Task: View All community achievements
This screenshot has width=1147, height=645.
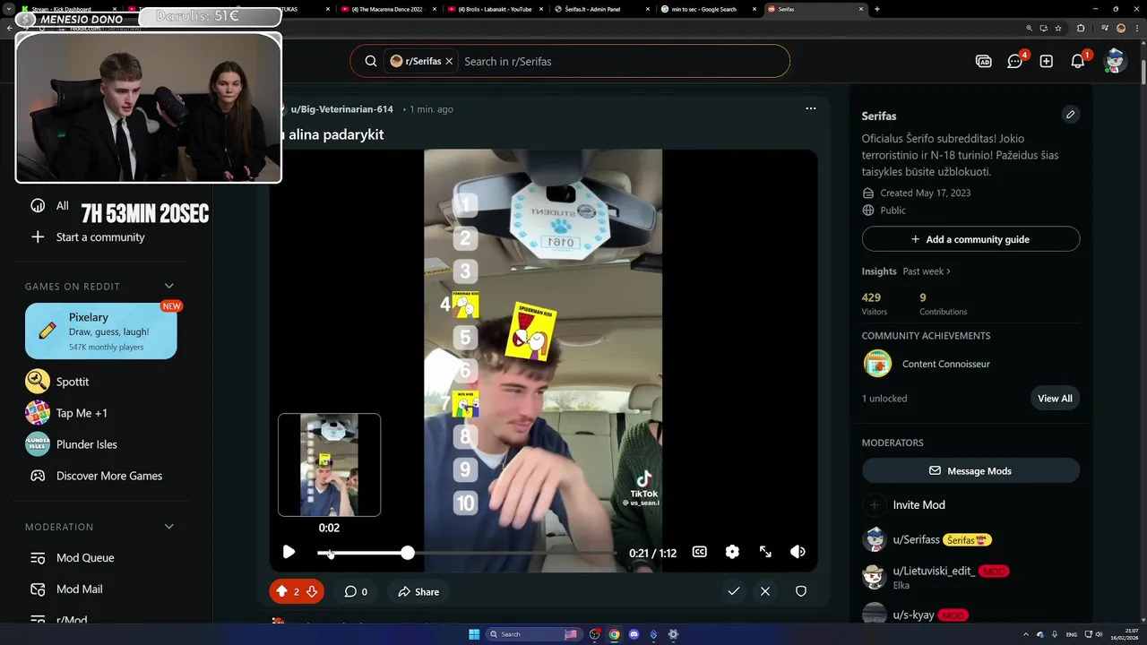Action: tap(1055, 399)
